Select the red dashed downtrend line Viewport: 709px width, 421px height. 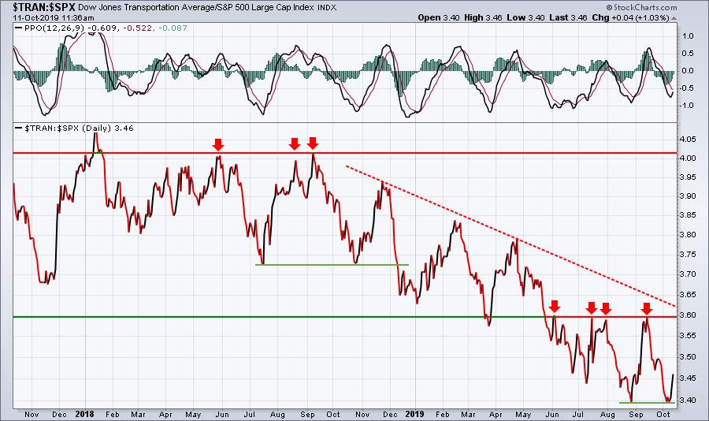click(x=511, y=237)
